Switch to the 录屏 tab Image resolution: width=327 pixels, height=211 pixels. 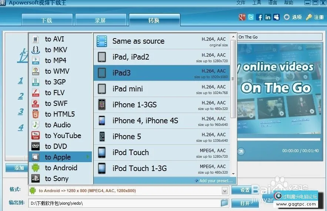[x=101, y=20]
